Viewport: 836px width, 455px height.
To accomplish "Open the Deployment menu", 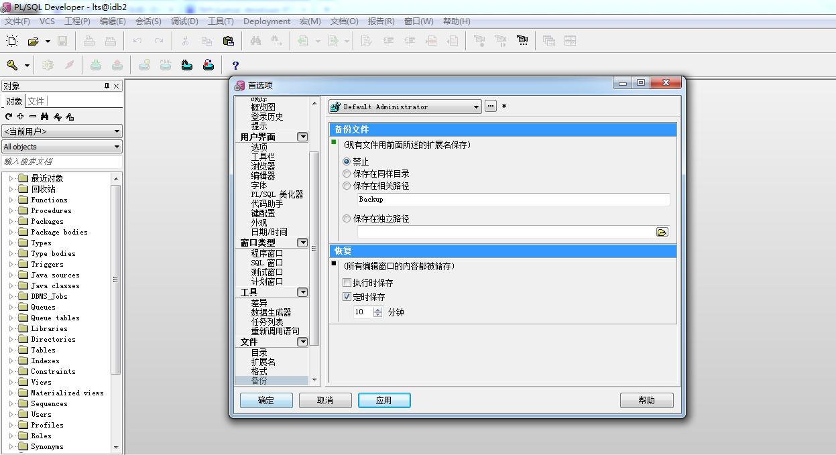I will [267, 21].
